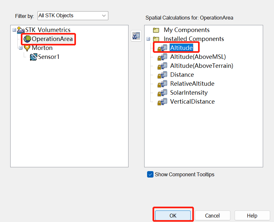
Task: Click the Cancel button
Action: coord(212,216)
